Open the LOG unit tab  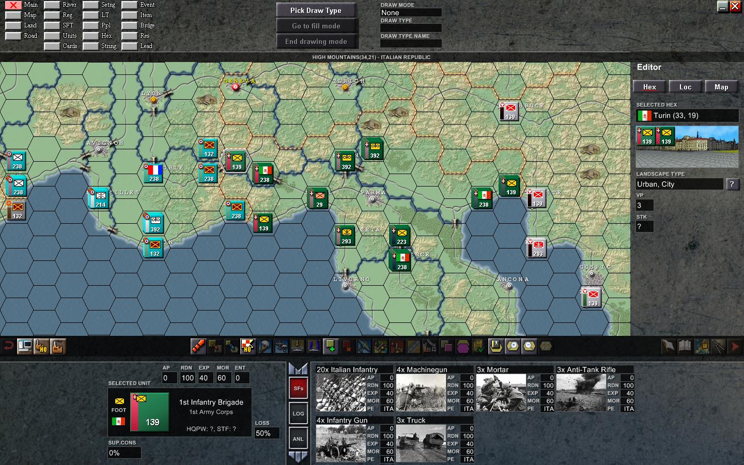point(298,413)
